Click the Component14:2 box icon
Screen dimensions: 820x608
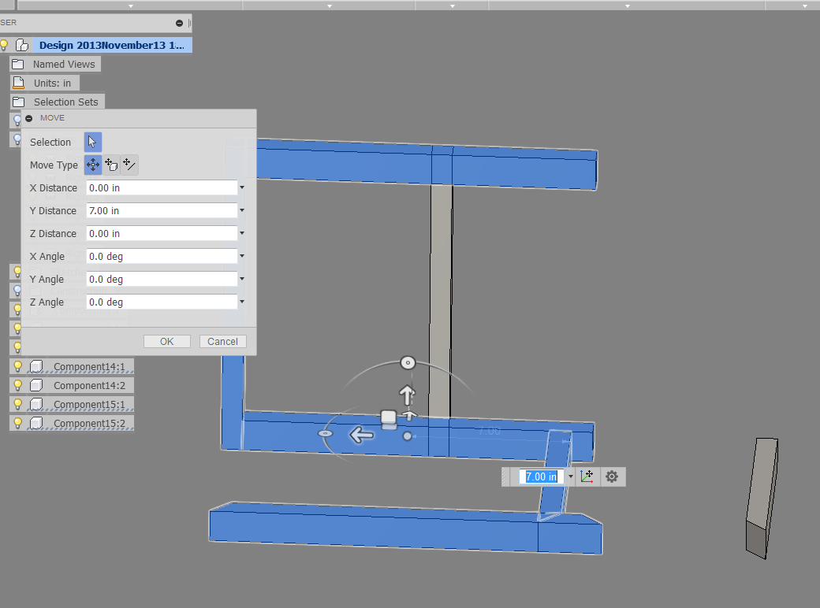coord(36,385)
